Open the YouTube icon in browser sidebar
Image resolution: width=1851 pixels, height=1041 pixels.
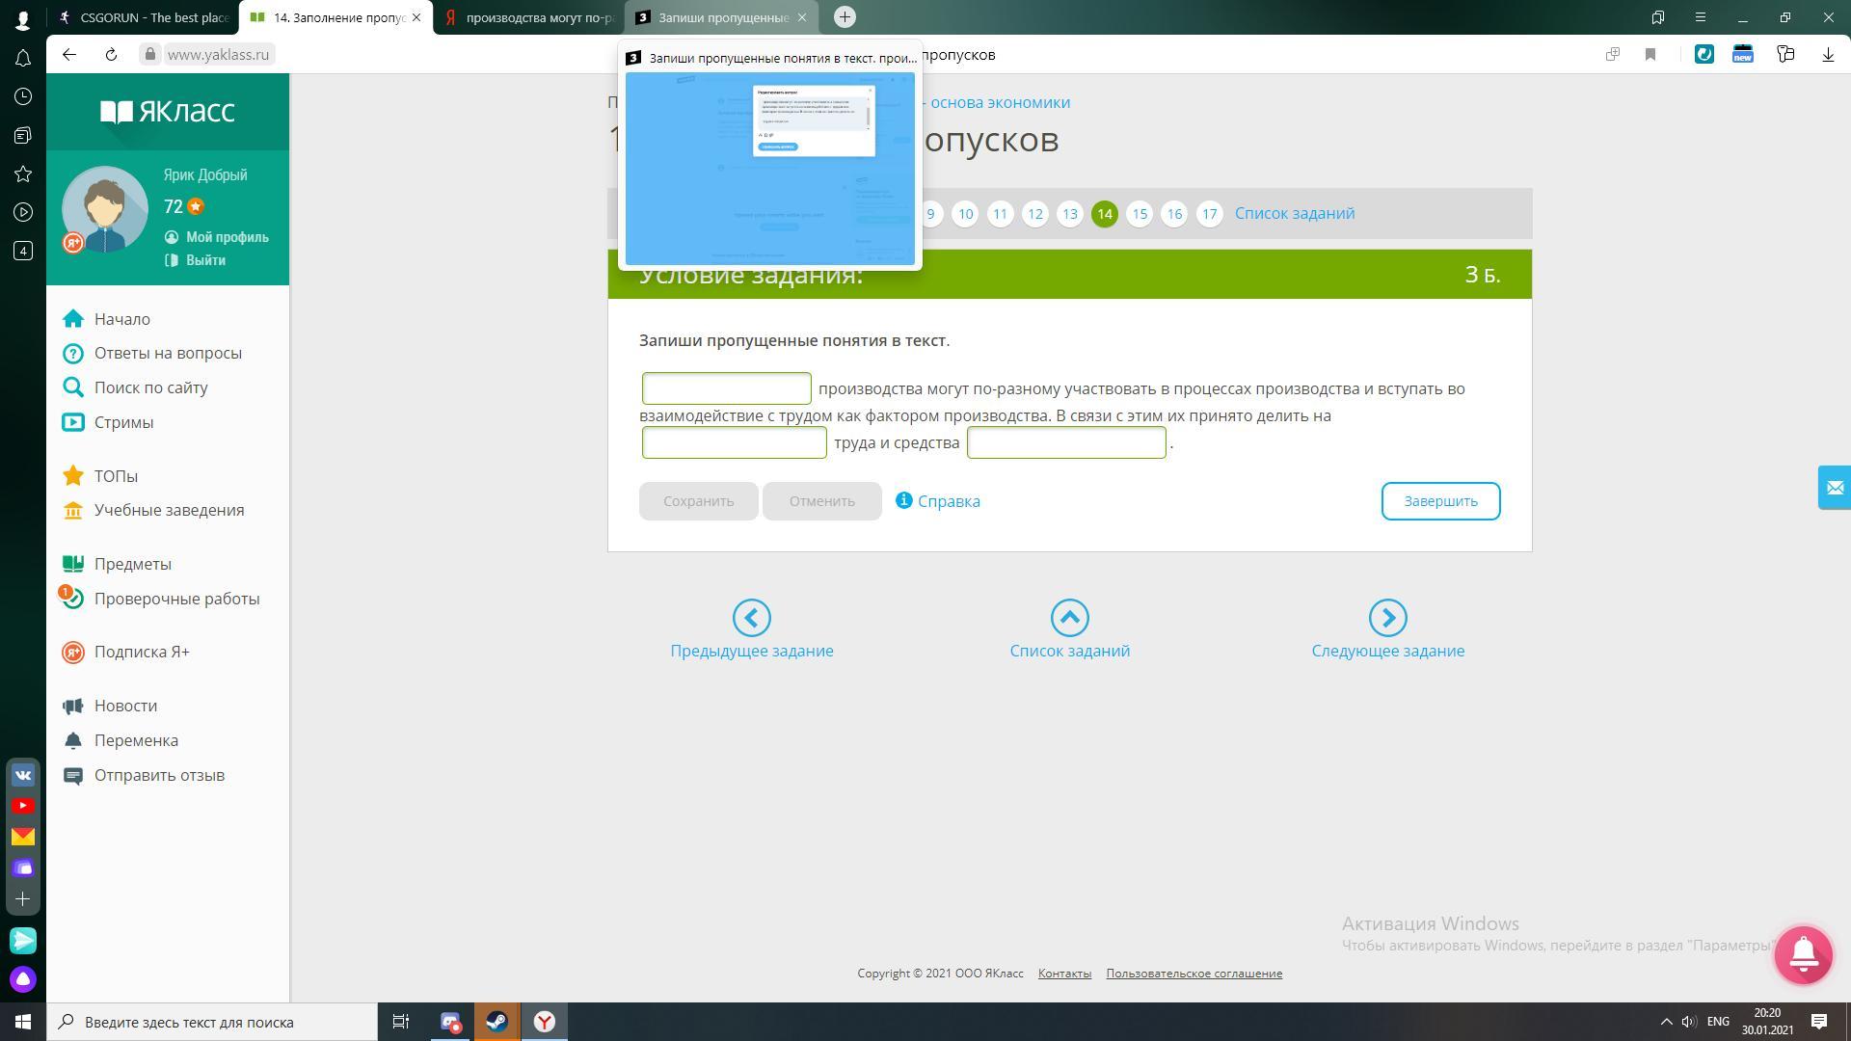[23, 806]
